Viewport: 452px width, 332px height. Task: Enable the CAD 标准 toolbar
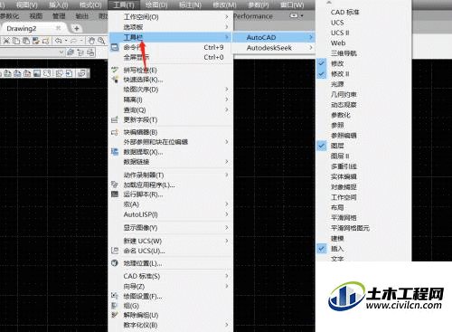pos(363,13)
